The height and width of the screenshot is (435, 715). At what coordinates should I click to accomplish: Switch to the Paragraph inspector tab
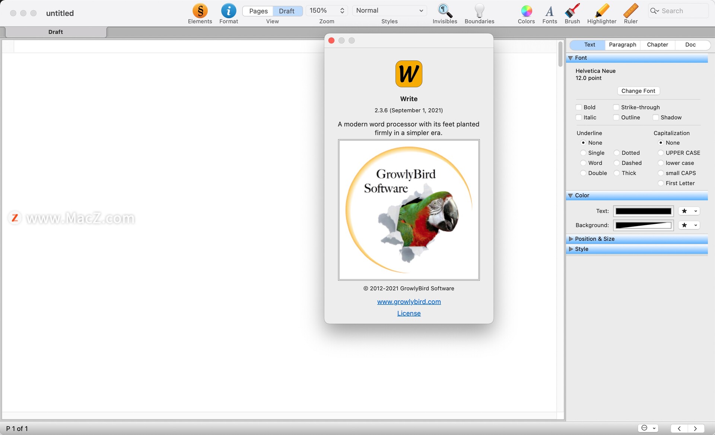pos(623,45)
